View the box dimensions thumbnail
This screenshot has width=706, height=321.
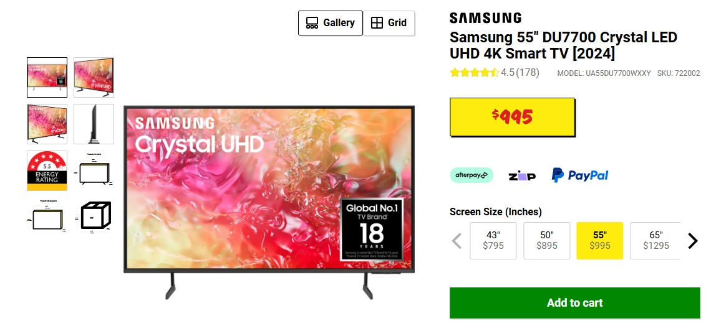[x=94, y=217]
